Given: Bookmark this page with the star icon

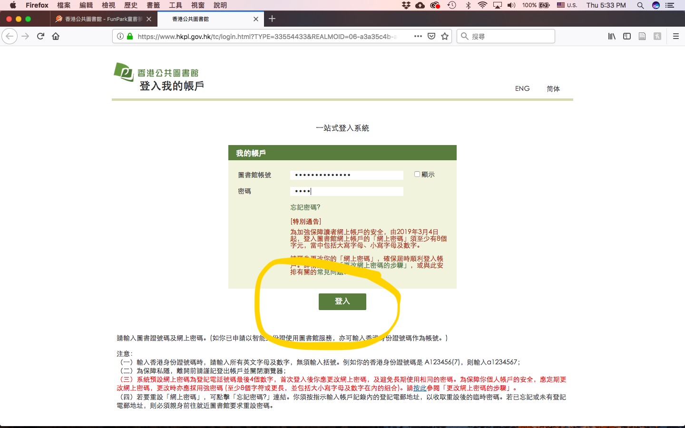Looking at the screenshot, I should pyautogui.click(x=445, y=36).
